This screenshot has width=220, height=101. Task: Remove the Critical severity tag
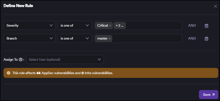click(110, 26)
